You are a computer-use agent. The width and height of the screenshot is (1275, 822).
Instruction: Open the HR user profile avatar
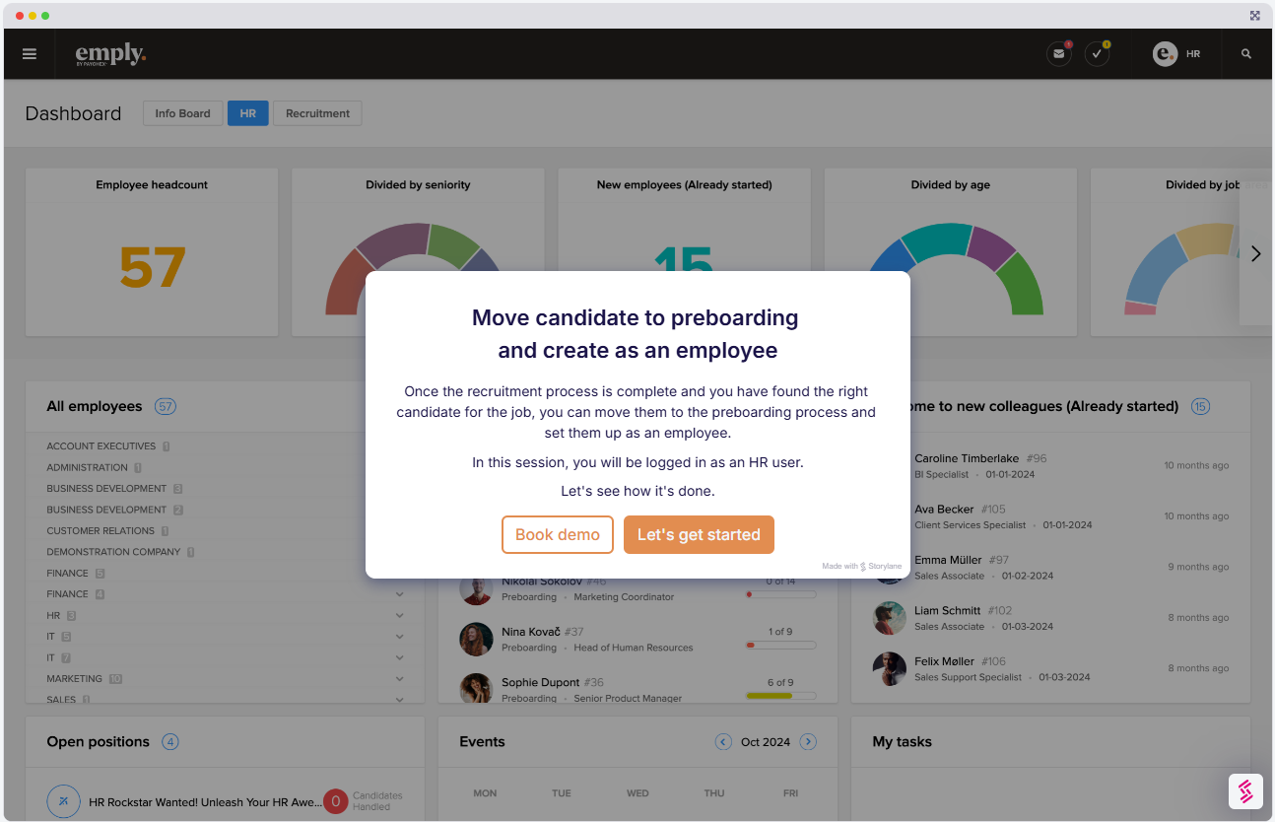point(1165,54)
